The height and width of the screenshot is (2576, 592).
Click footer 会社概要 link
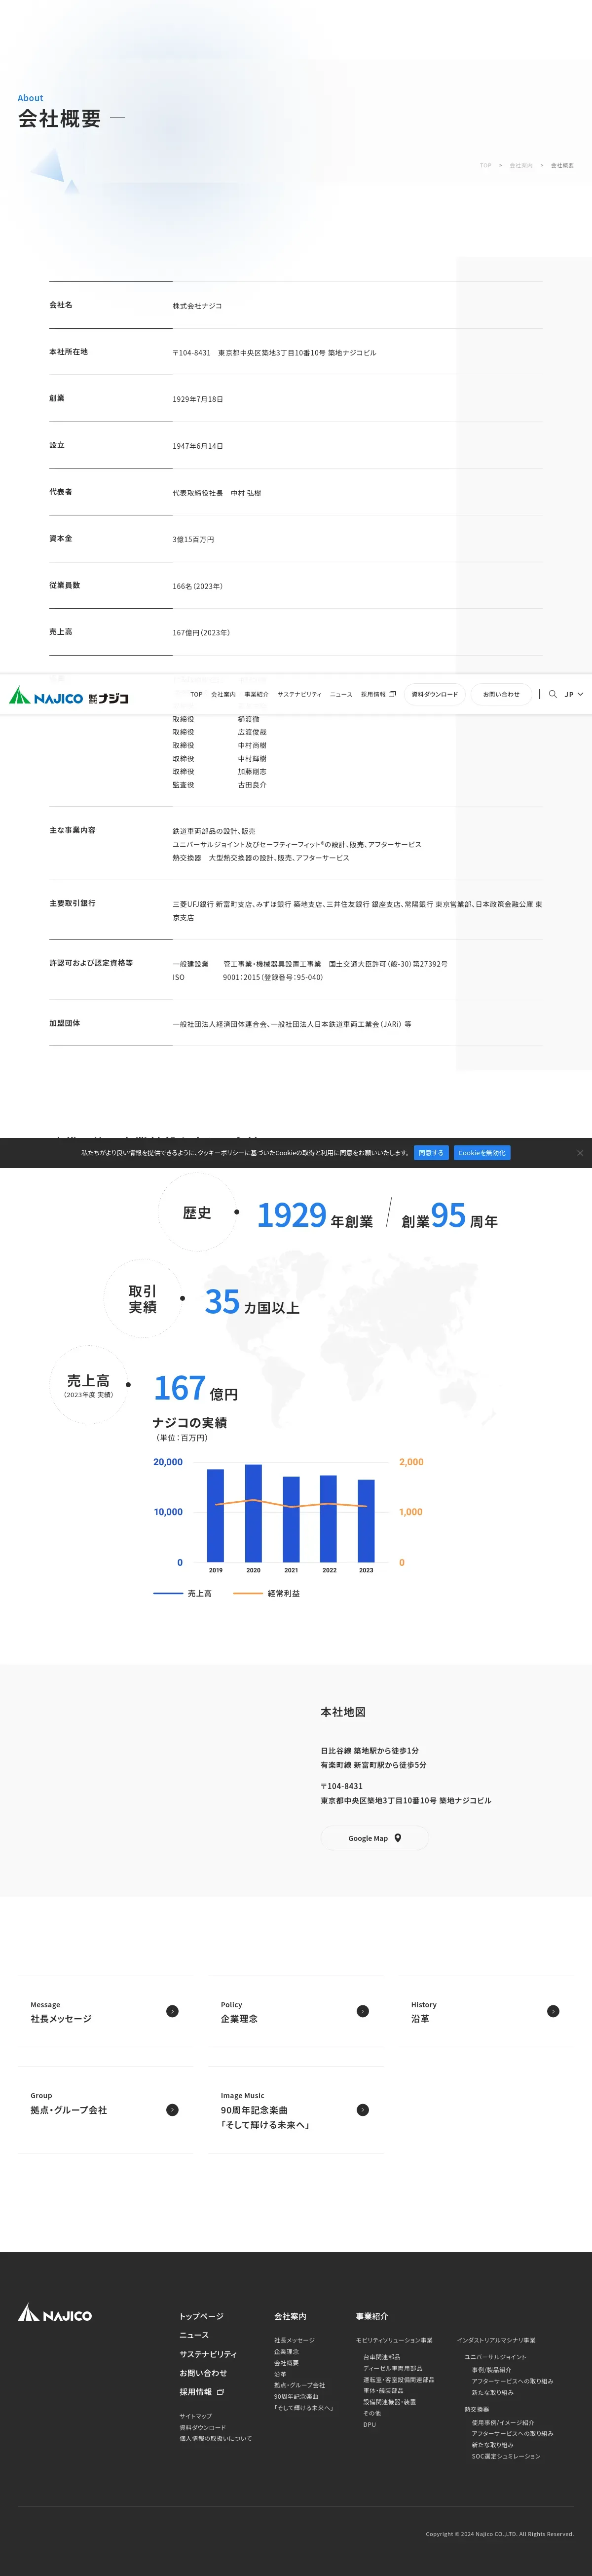coord(286,2363)
